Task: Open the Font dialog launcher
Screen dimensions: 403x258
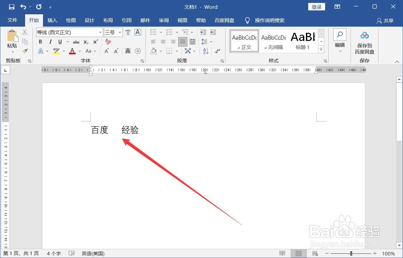Action: (142, 61)
